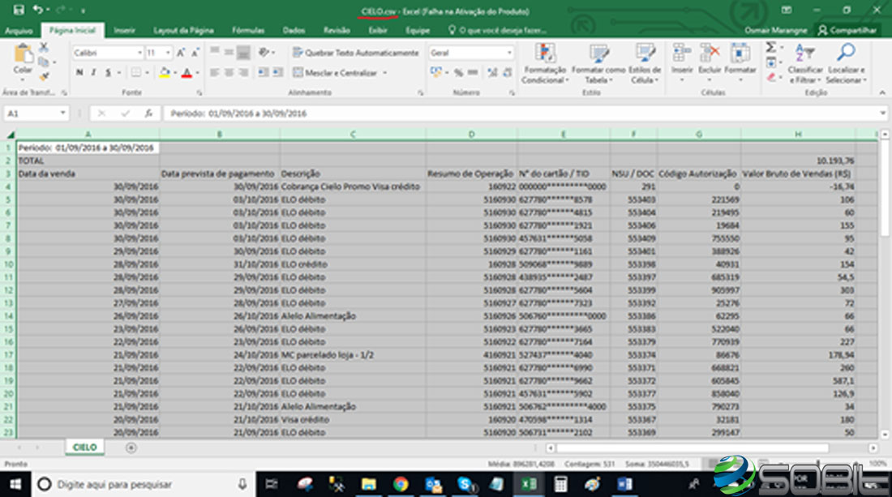Change text orientation in alignment group
Image resolution: width=892 pixels, height=497 pixels.
264,53
